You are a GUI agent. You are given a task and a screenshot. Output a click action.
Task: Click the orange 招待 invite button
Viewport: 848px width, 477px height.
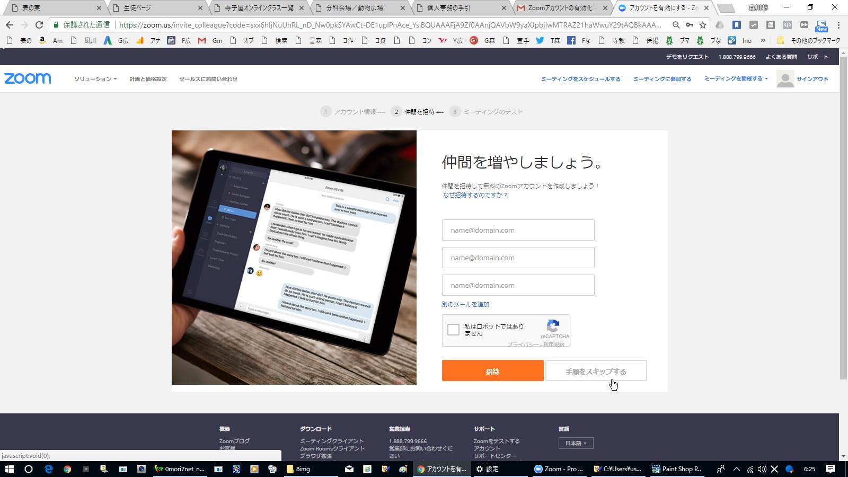[493, 371]
